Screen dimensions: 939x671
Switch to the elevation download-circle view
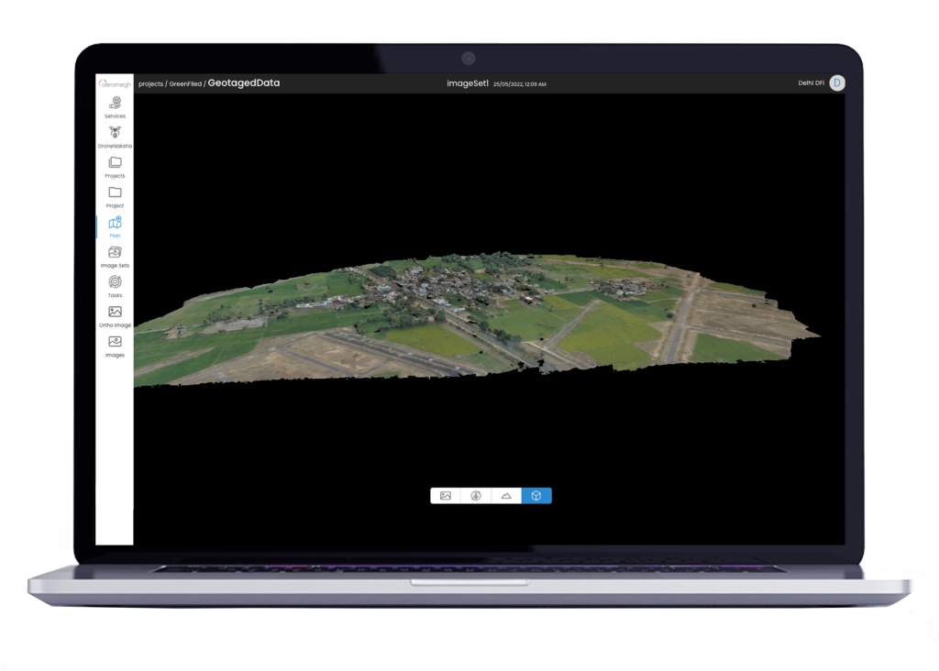tap(476, 496)
